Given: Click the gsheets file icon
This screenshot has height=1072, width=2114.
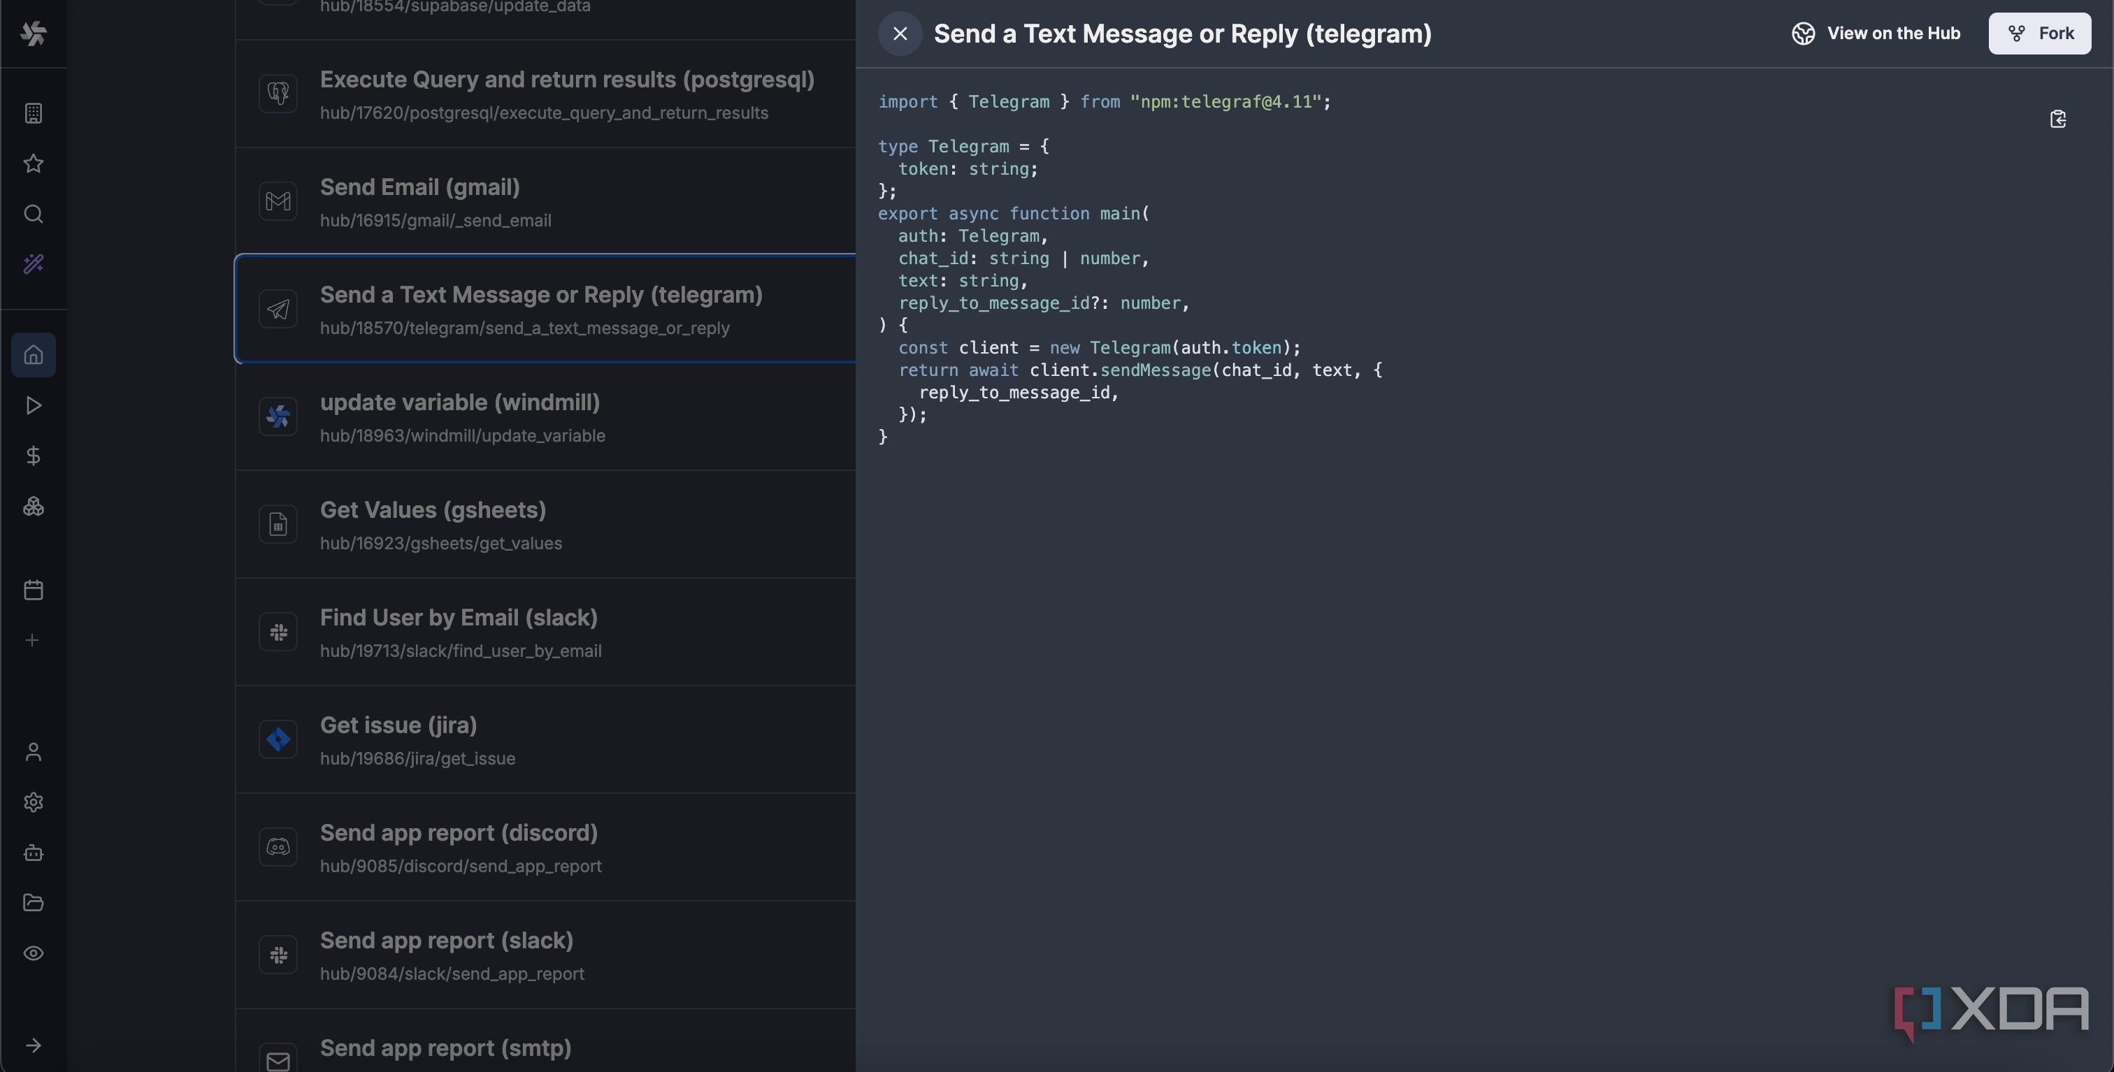Looking at the screenshot, I should point(278,524).
